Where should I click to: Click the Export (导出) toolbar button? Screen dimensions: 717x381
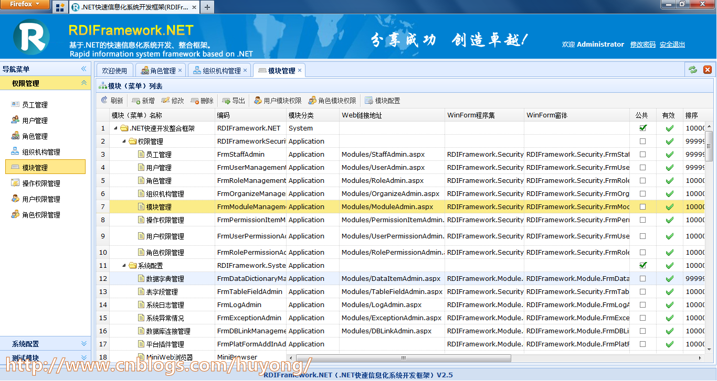(x=234, y=101)
